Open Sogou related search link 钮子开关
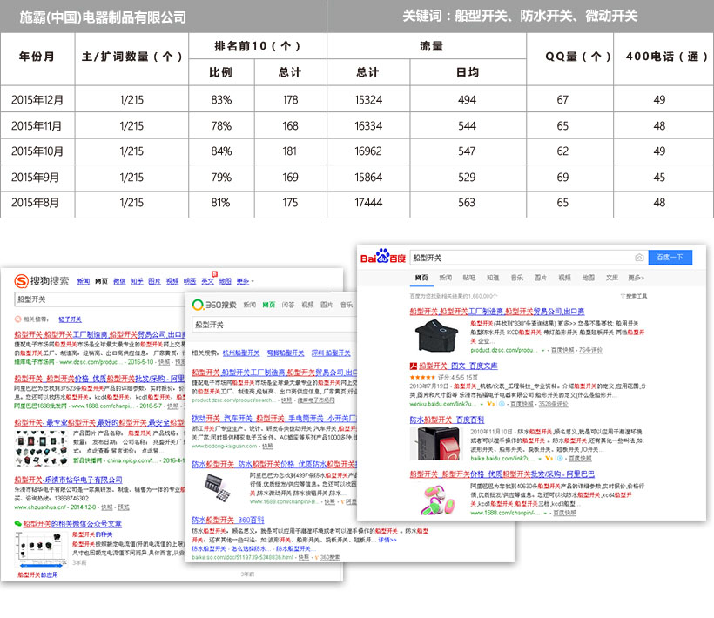Screen dimensions: 714x618 pos(71,319)
